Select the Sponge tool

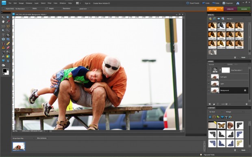point(3,65)
